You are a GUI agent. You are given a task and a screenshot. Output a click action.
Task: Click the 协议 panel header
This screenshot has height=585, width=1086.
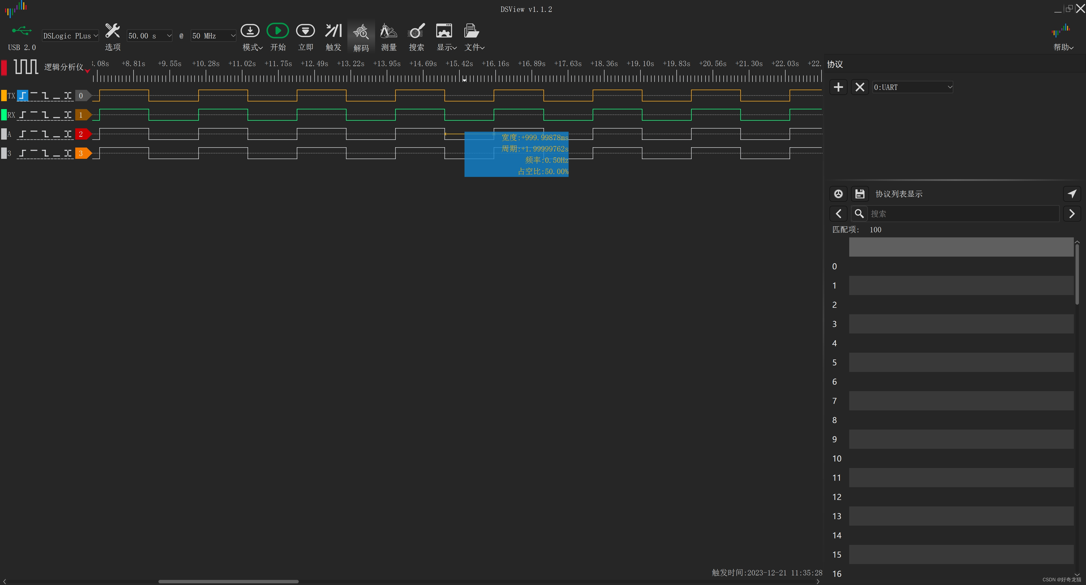pyautogui.click(x=835, y=64)
